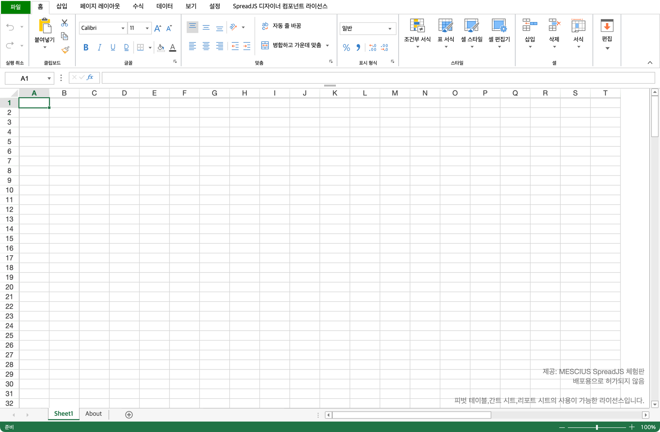The image size is (660, 432).
Task: Click the Copy icon
Action: (x=64, y=36)
